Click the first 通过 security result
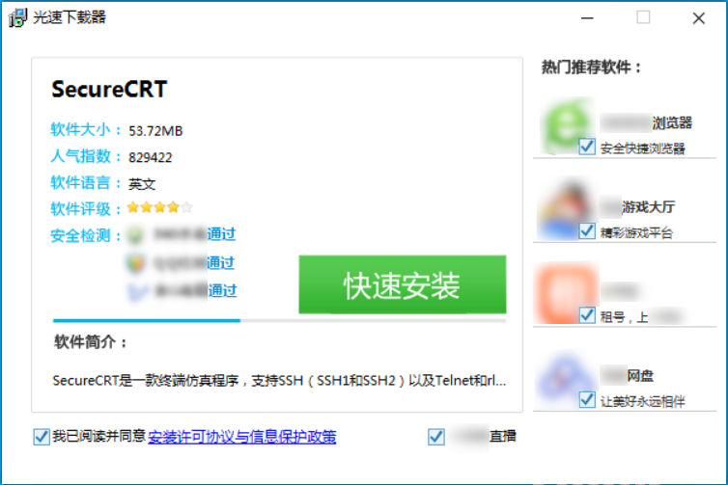 (x=221, y=234)
